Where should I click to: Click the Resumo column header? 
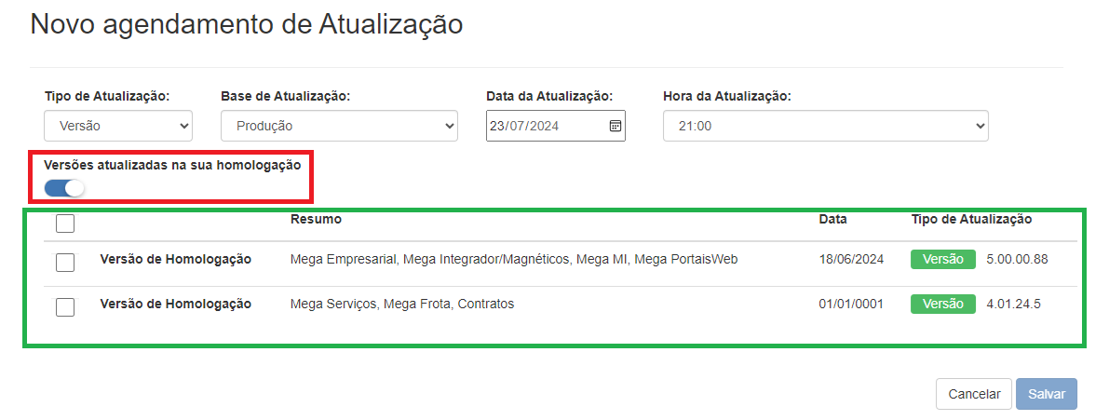(x=316, y=220)
